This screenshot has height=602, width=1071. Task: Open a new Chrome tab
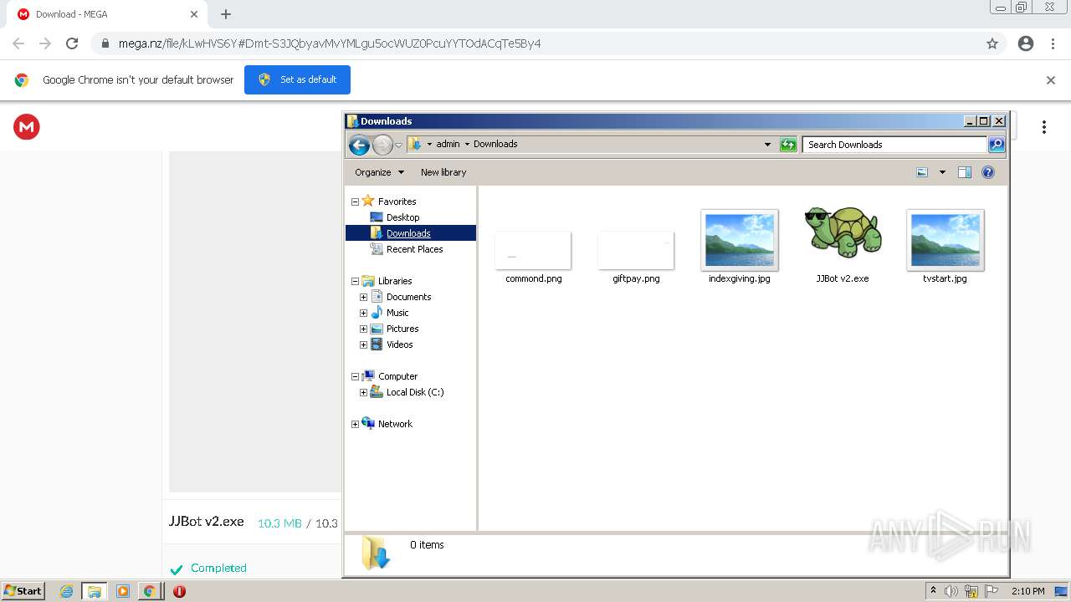[226, 14]
